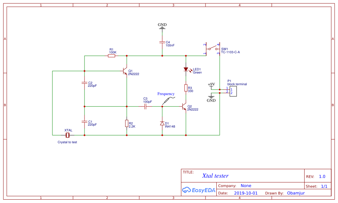
Task: Click the Date 2019-10-01 field
Action: coord(246,193)
